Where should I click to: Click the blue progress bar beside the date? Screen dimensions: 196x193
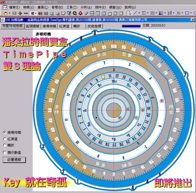(x=131, y=26)
